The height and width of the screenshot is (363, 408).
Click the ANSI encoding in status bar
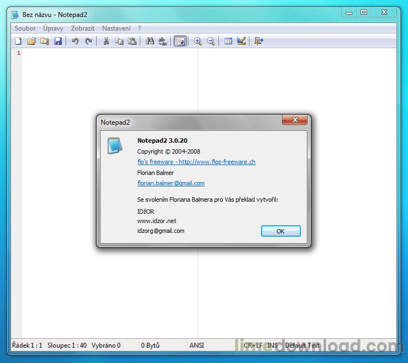point(197,346)
